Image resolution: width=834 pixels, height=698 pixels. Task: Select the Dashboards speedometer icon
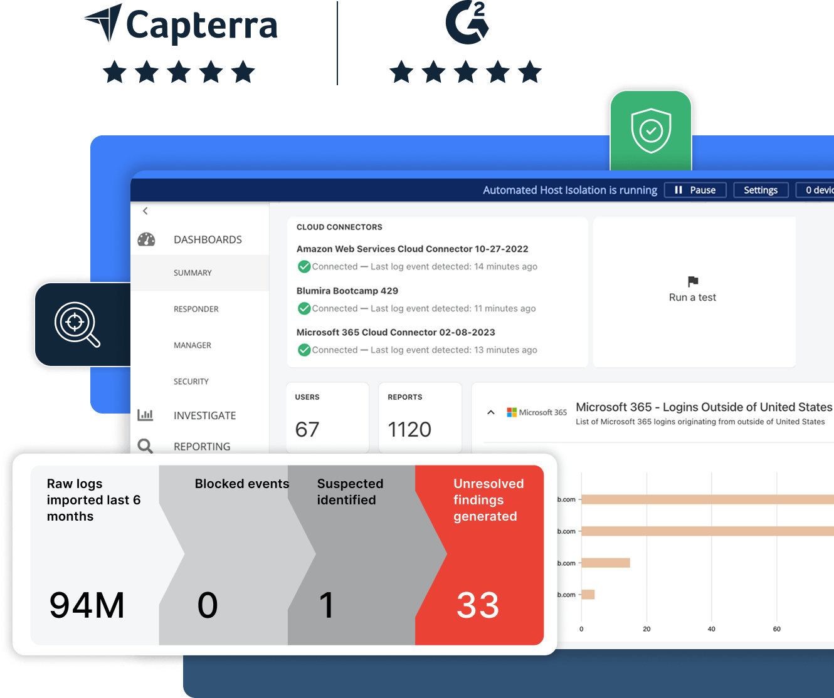[146, 239]
